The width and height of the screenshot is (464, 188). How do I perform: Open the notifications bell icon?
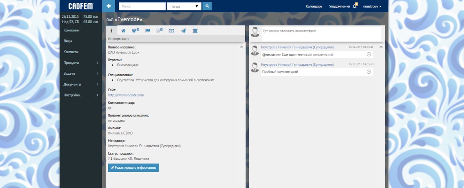(355, 7)
